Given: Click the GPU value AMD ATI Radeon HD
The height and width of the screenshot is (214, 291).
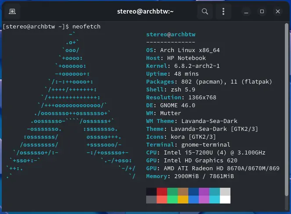Looking at the screenshot, I should click(x=194, y=168).
